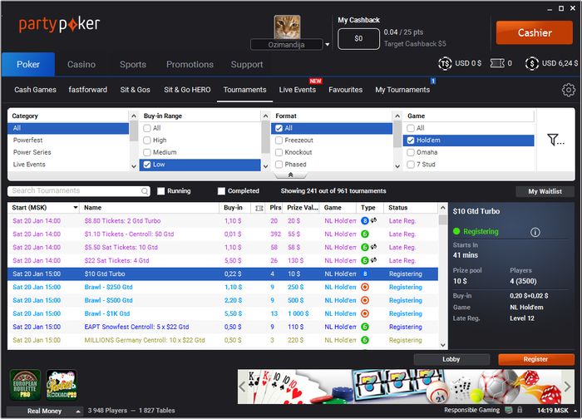This screenshot has height=419, width=582.
Task: Click the Category list scrollbar thumb
Action: click(134, 131)
